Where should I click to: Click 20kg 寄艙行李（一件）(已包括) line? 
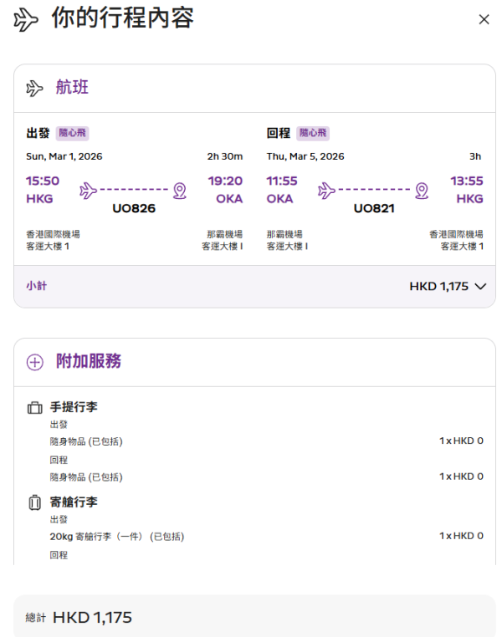coord(117,537)
